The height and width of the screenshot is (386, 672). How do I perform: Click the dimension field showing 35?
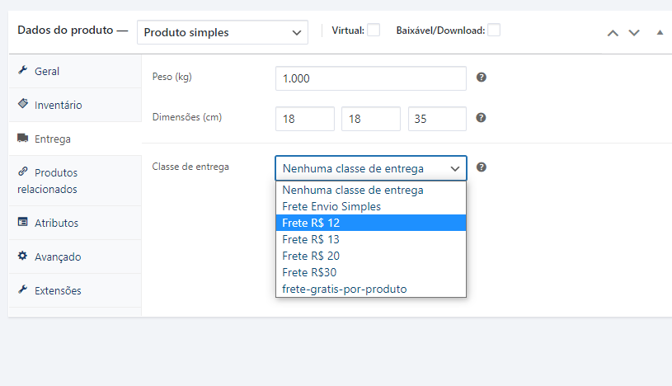437,119
